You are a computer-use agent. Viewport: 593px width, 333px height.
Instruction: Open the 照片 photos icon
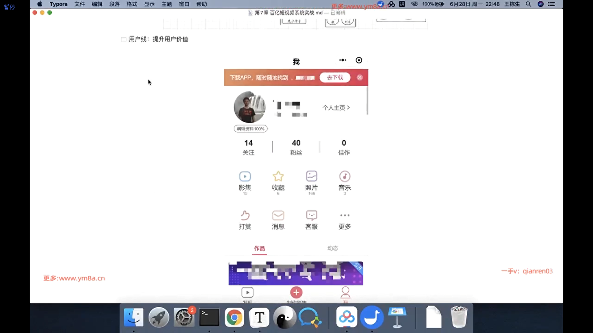[x=311, y=177]
